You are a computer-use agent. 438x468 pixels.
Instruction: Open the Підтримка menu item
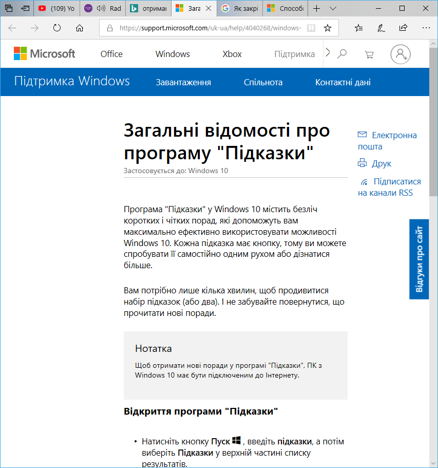(x=295, y=54)
